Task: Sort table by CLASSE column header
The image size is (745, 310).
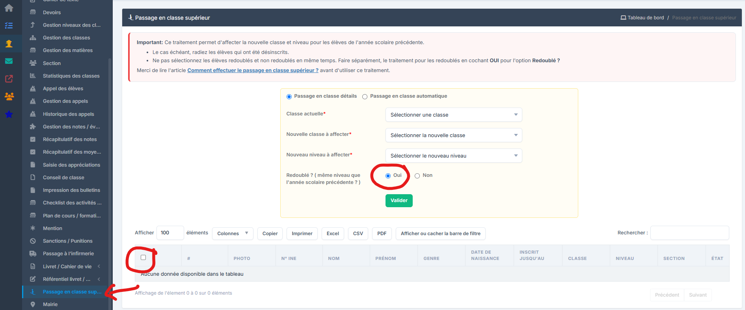Action: pyautogui.click(x=586, y=256)
